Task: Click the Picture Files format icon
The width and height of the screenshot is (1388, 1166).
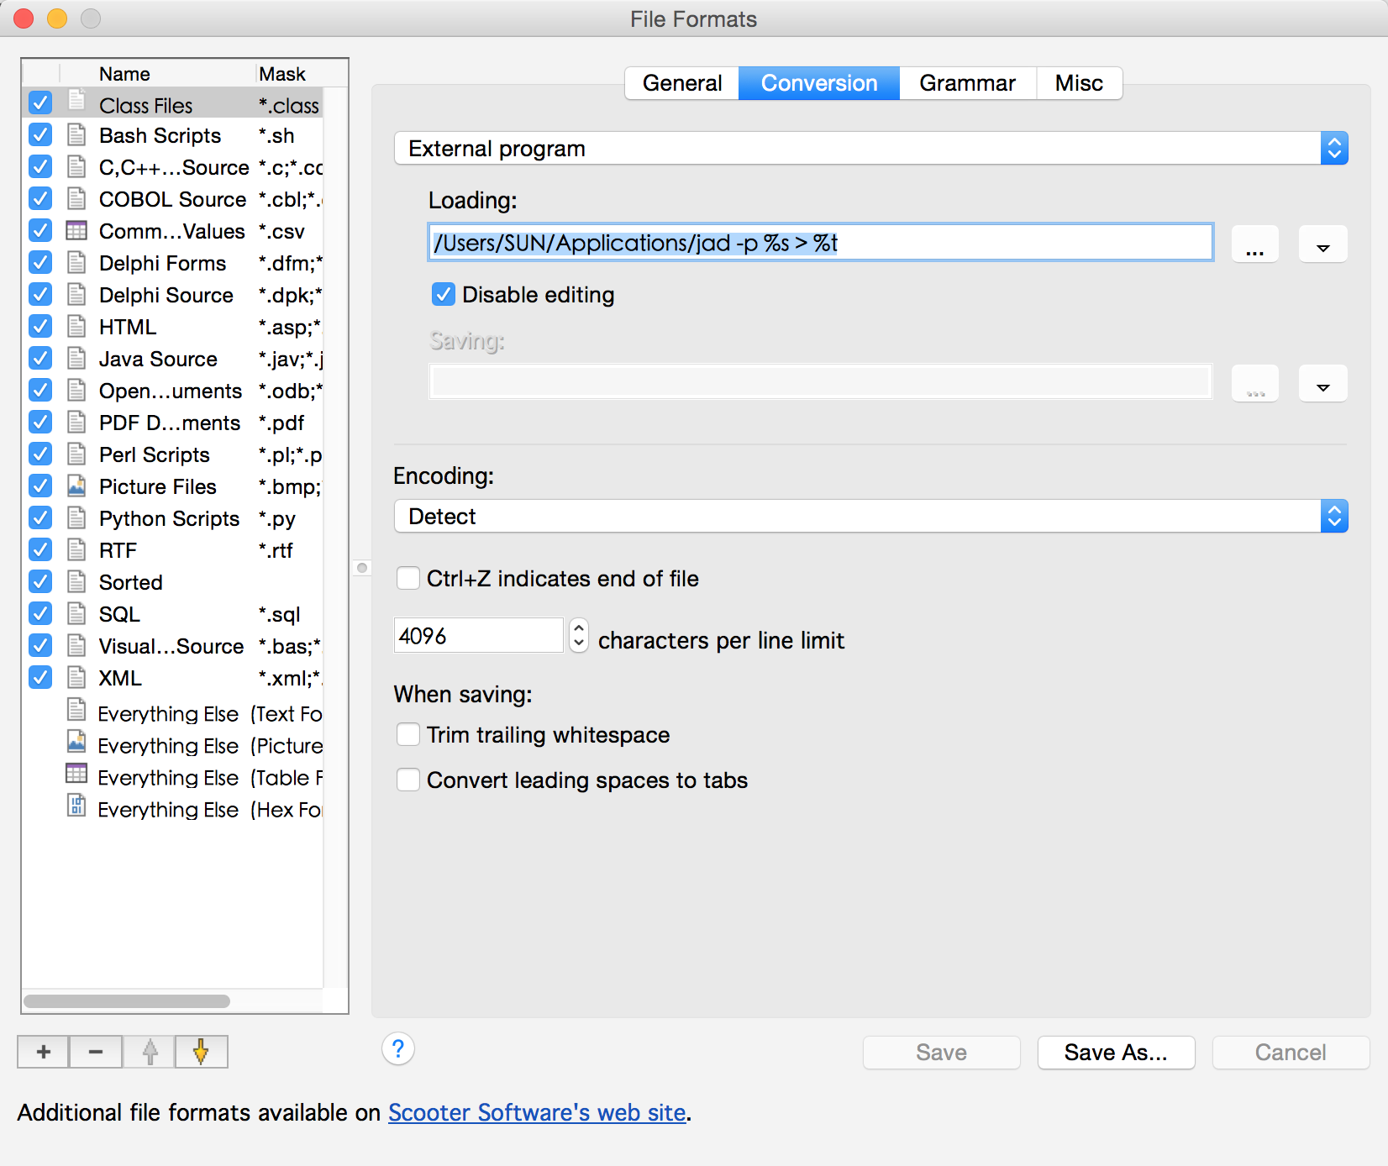Action: click(x=76, y=486)
